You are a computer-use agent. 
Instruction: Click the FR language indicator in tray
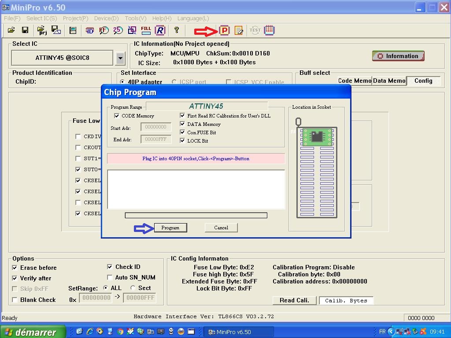tap(382, 332)
